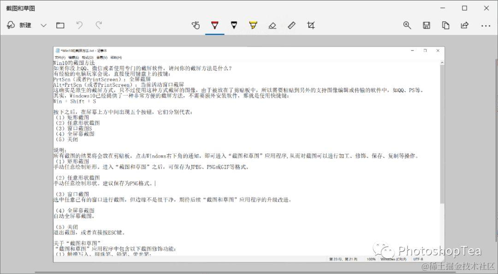The height and width of the screenshot is (274, 498).
Task: Click the New snip button
Action: point(19,25)
